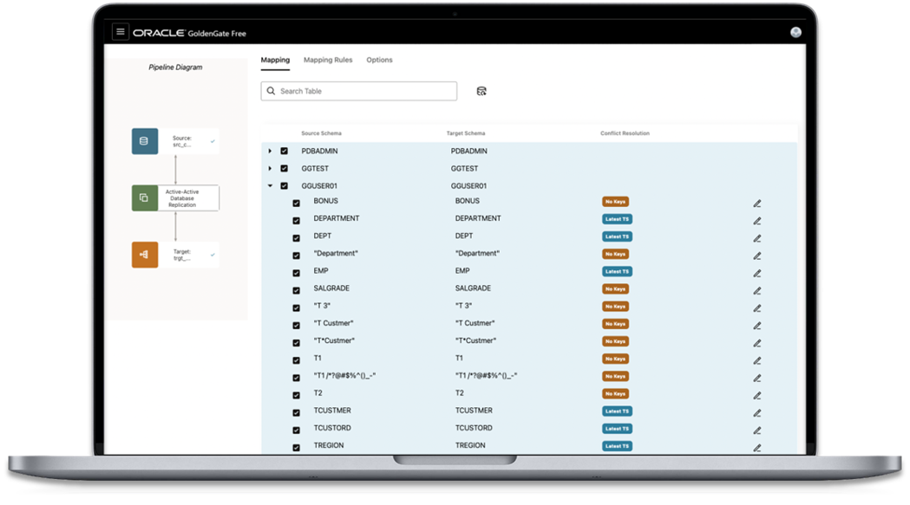Collapse the GGUSER01 schema row
Image resolution: width=910 pixels, height=505 pixels.
270,185
